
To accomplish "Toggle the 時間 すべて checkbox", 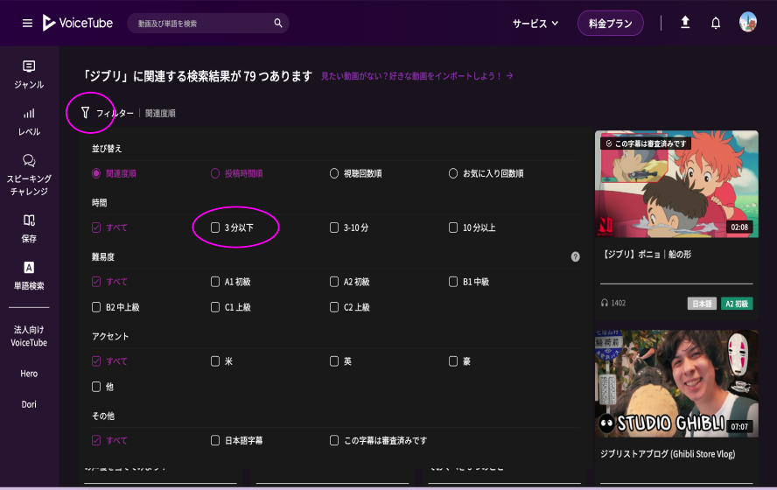I will click(x=96, y=227).
